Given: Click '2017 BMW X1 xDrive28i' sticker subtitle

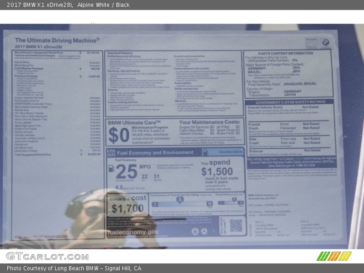Looking at the screenshot, I should (38, 47).
